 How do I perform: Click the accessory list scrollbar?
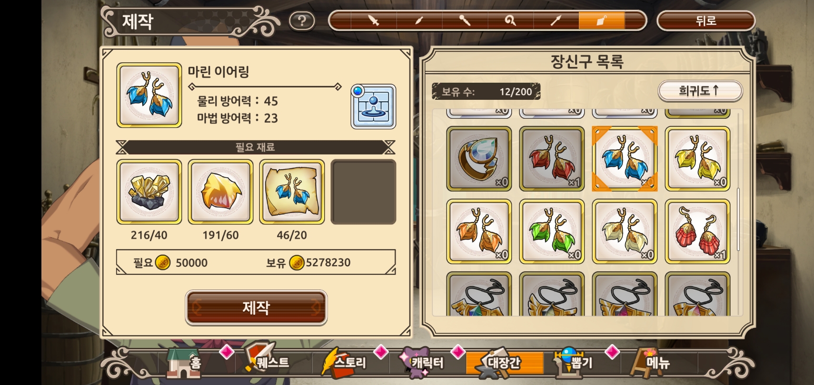pos(738,219)
